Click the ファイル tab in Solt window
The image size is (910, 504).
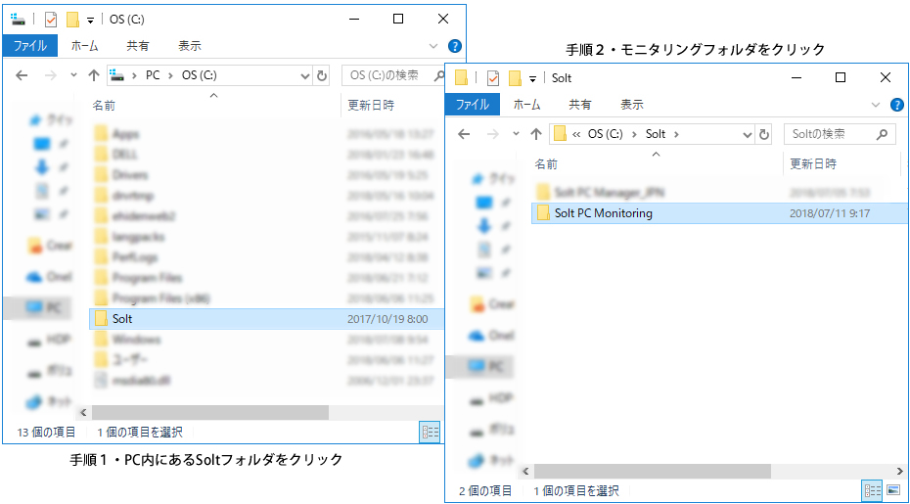[473, 105]
